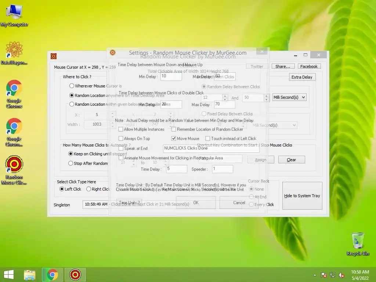This screenshot has width=376, height=282.
Task: Click the Speeder field showing 1
Action: tap(222, 169)
